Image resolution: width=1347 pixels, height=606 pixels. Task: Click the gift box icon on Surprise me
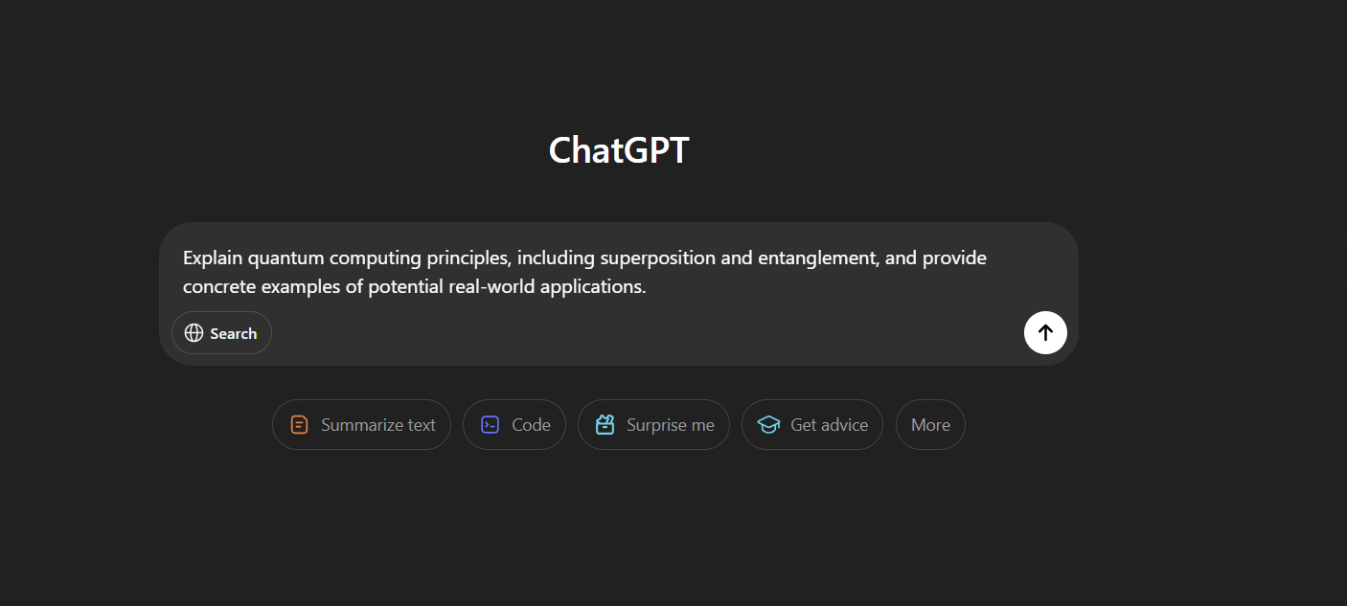(605, 425)
